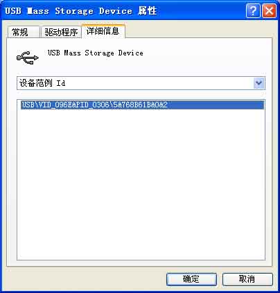Click the USB Mass Storage Device label
This screenshot has width=280, height=293.
pyautogui.click(x=96, y=53)
